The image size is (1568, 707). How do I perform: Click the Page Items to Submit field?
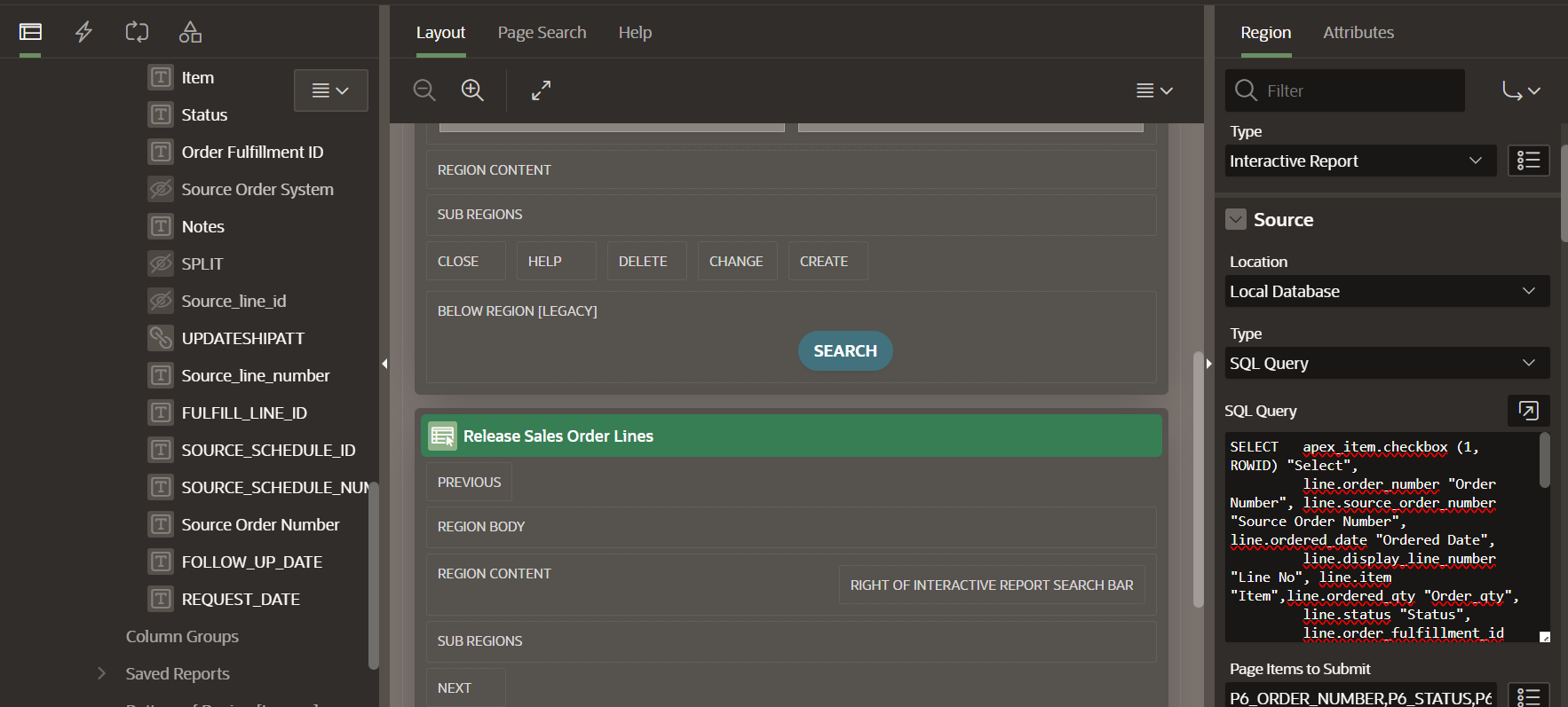(x=1360, y=697)
